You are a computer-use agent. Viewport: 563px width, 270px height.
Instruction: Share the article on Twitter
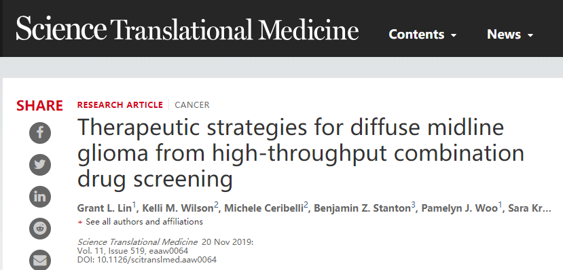pyautogui.click(x=40, y=165)
